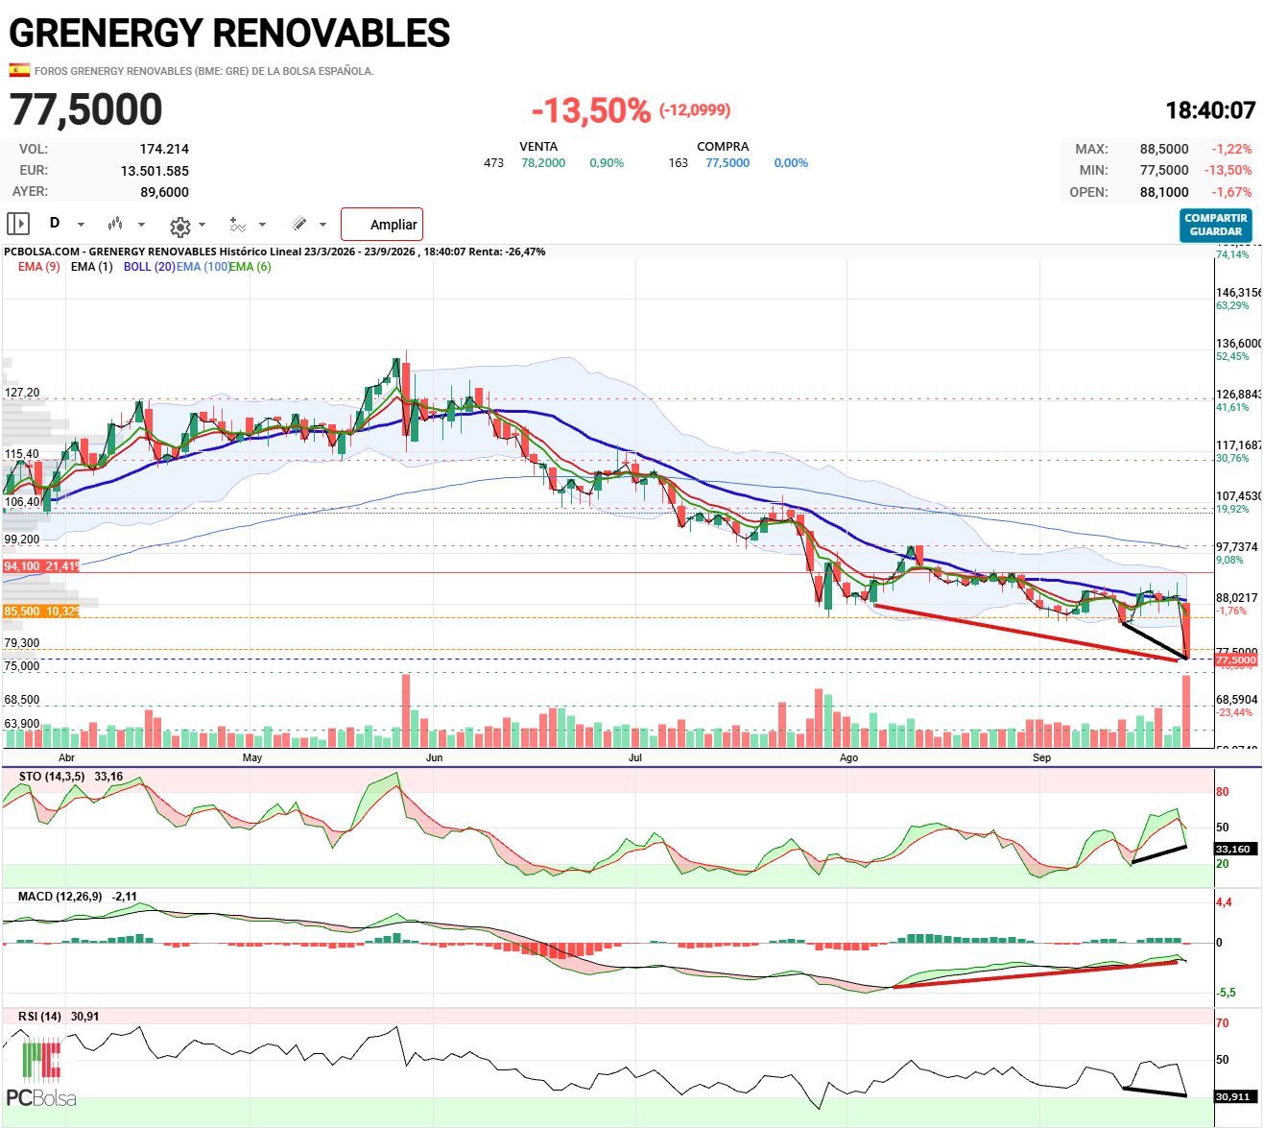Click the Jun label on time axis

435,757
